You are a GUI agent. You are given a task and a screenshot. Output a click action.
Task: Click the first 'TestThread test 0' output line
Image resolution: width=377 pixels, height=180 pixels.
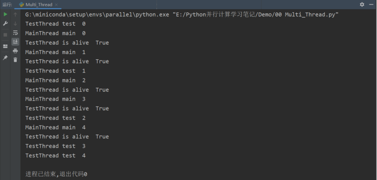[55, 24]
